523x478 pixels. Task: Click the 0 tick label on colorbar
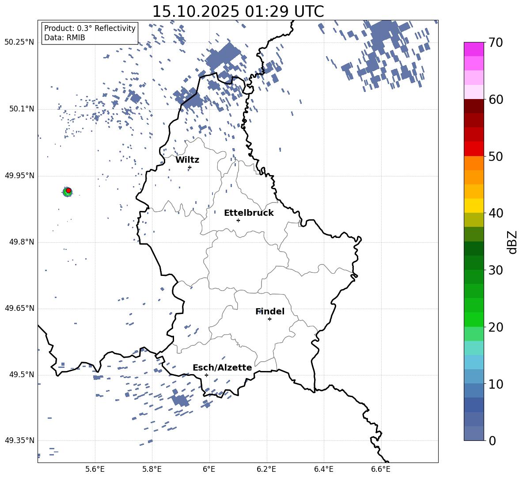point(492,440)
